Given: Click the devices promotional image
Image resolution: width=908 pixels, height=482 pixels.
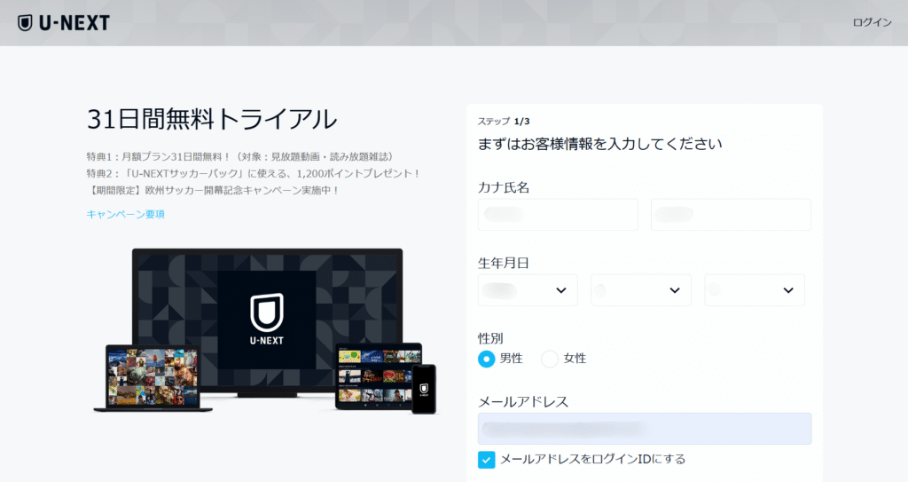Looking at the screenshot, I should [265, 330].
